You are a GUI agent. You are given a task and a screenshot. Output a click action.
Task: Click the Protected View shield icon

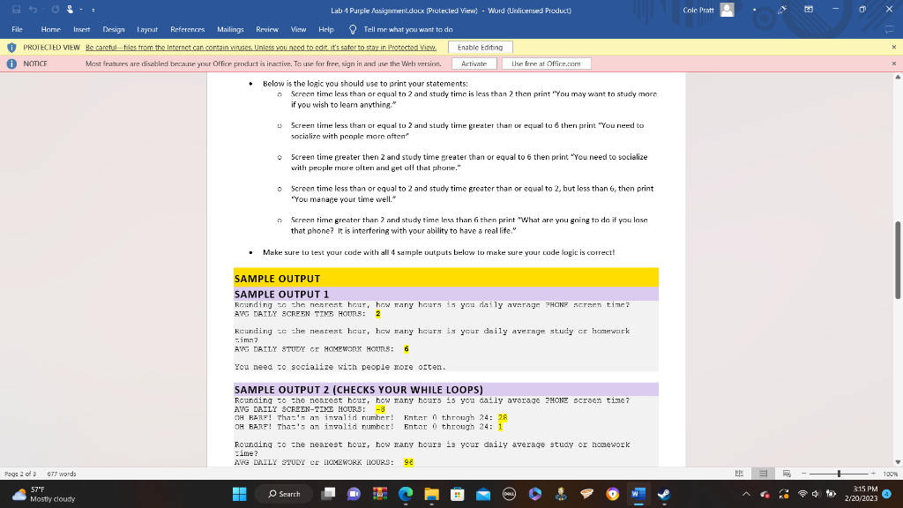click(11, 48)
